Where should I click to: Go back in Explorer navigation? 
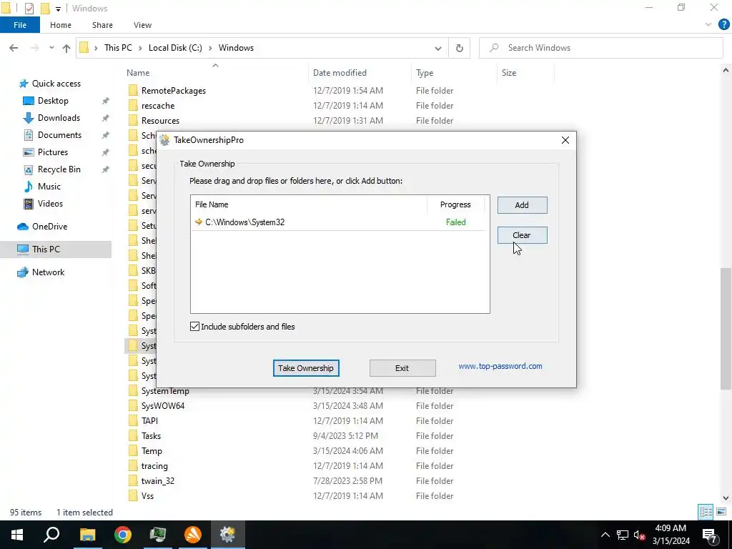point(14,48)
